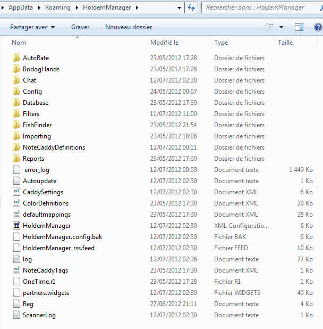Open the view options dropdown arrow

pyautogui.click(x=282, y=27)
